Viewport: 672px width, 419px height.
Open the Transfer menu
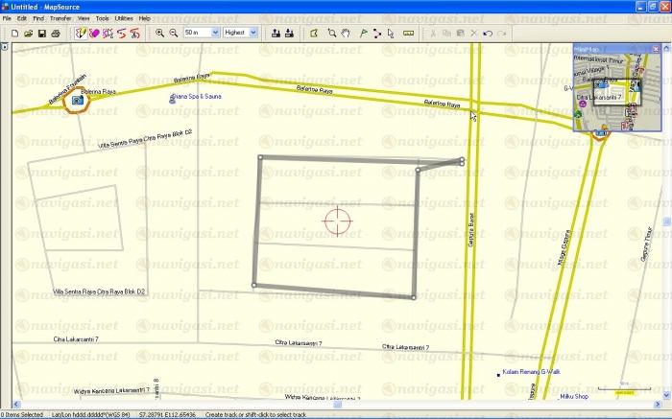pos(60,18)
